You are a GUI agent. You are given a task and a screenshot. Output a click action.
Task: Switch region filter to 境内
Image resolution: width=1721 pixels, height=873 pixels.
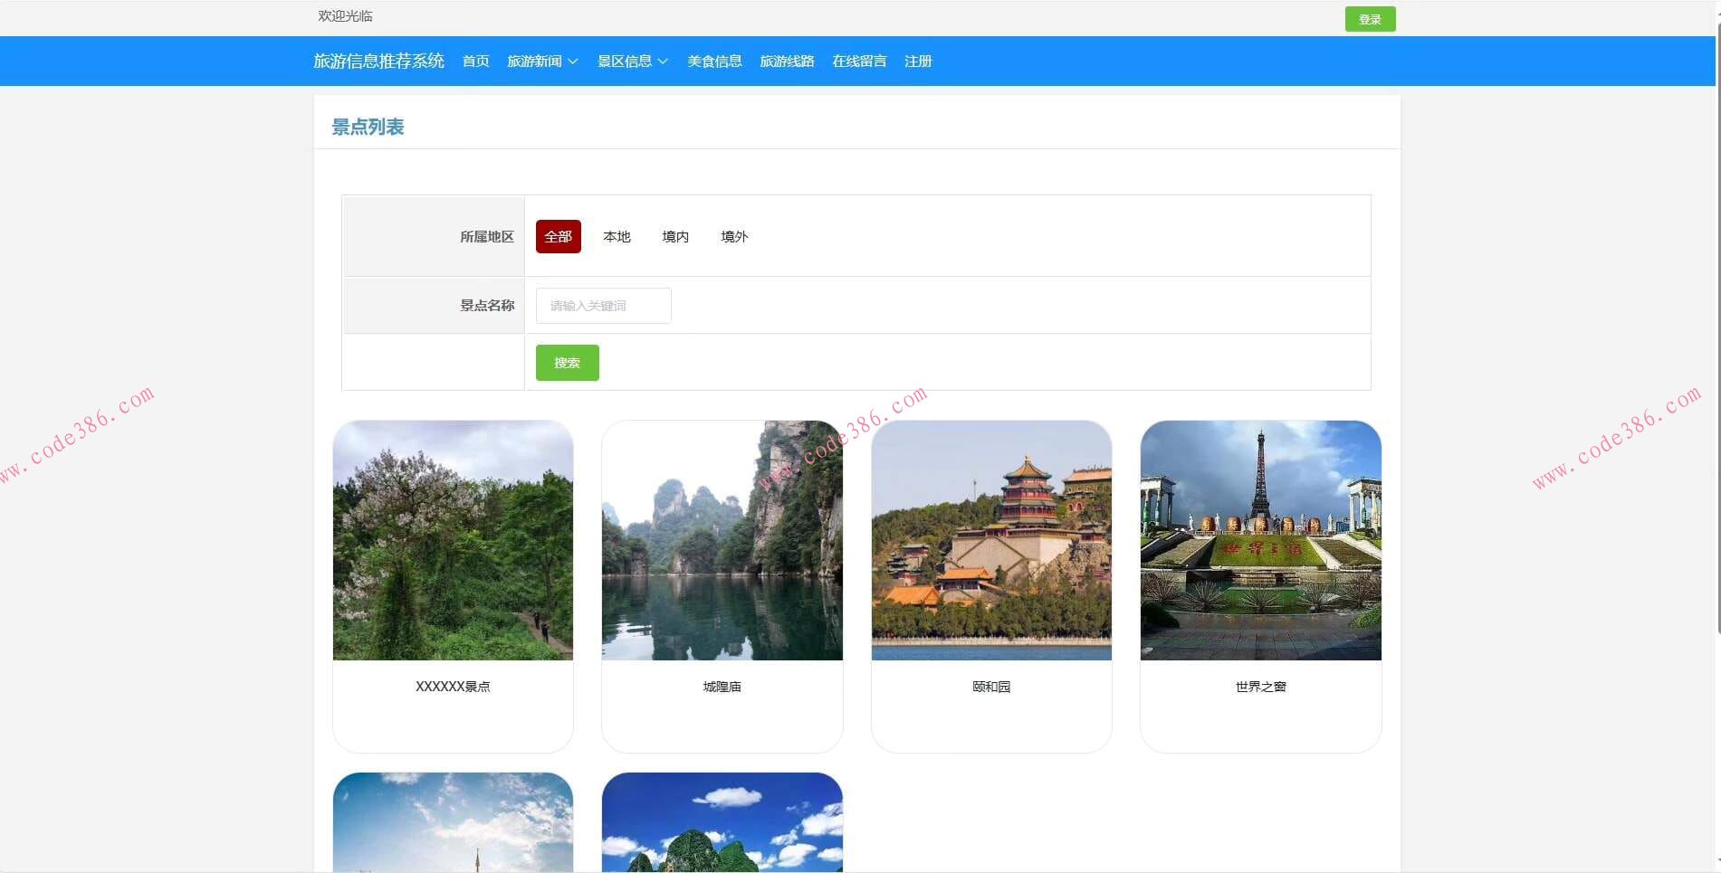point(674,236)
